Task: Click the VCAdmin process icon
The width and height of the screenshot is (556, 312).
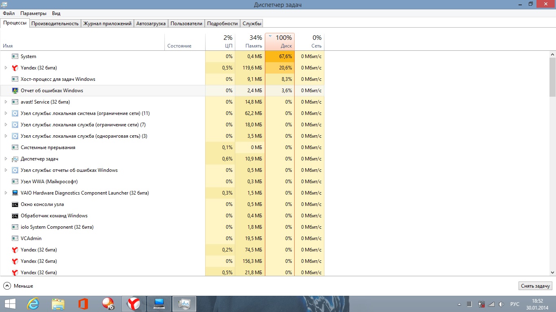Action: coord(15,238)
